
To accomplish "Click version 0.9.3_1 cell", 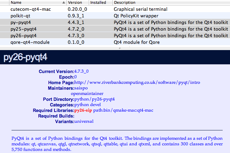I will coord(76,16).
